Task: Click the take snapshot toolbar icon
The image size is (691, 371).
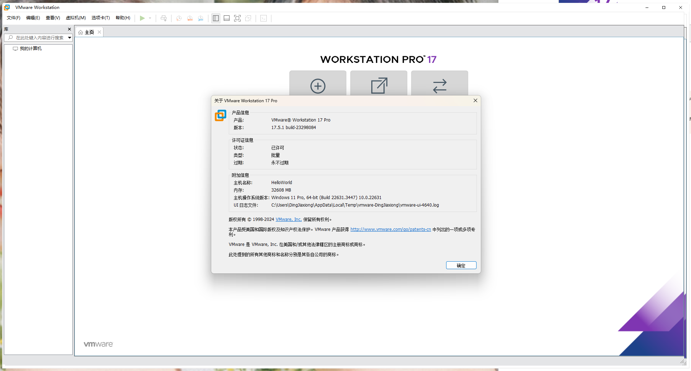Action: coord(179,18)
